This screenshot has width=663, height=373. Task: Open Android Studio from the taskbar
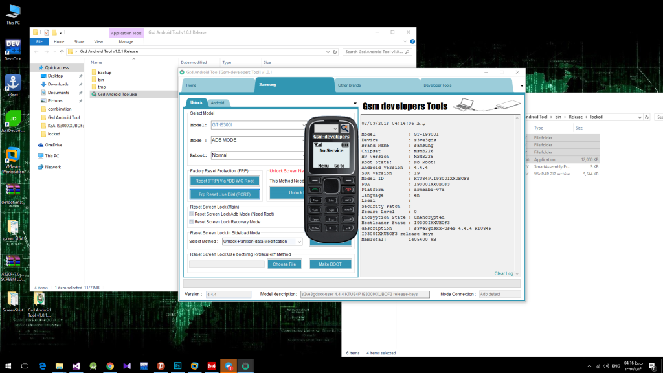pos(93,366)
